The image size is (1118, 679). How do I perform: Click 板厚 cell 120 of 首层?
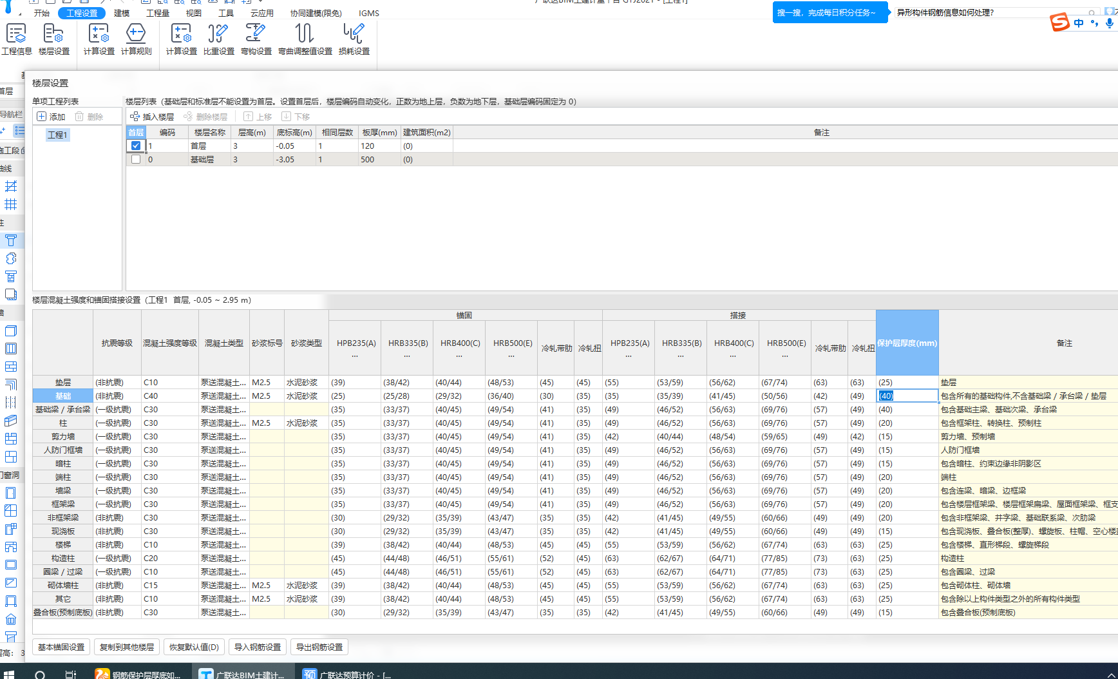point(379,146)
